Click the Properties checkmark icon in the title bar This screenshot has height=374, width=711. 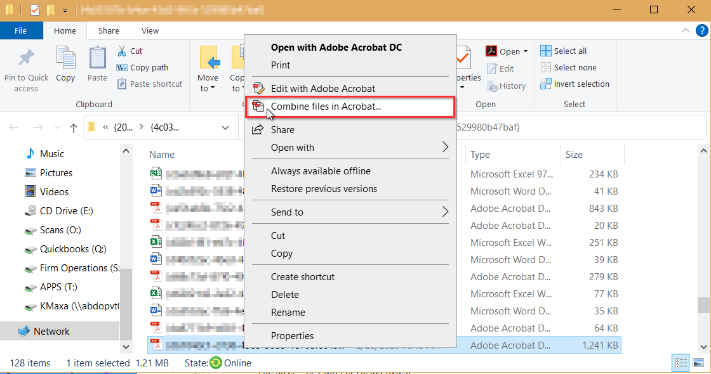point(34,10)
